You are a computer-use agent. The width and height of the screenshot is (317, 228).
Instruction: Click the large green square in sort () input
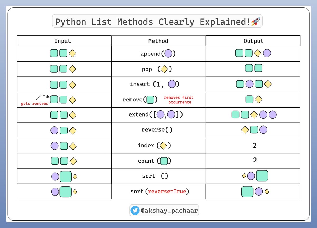(66, 177)
